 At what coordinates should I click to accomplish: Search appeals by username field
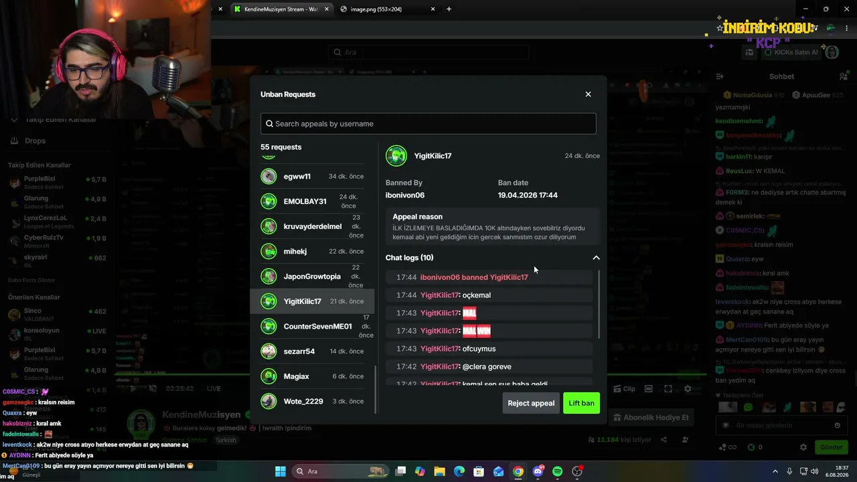428,123
